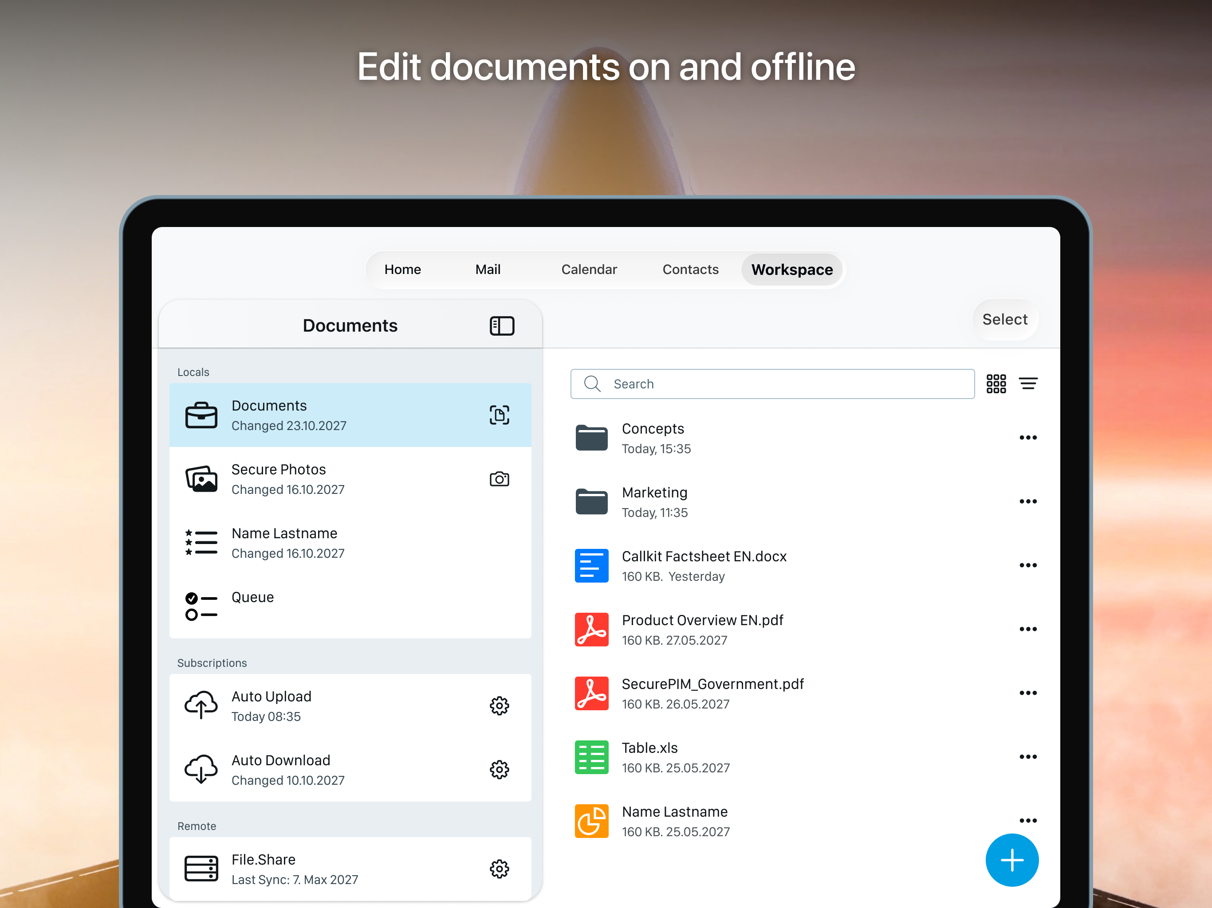
Task: Open the Secure Photos entry
Action: coord(350,479)
